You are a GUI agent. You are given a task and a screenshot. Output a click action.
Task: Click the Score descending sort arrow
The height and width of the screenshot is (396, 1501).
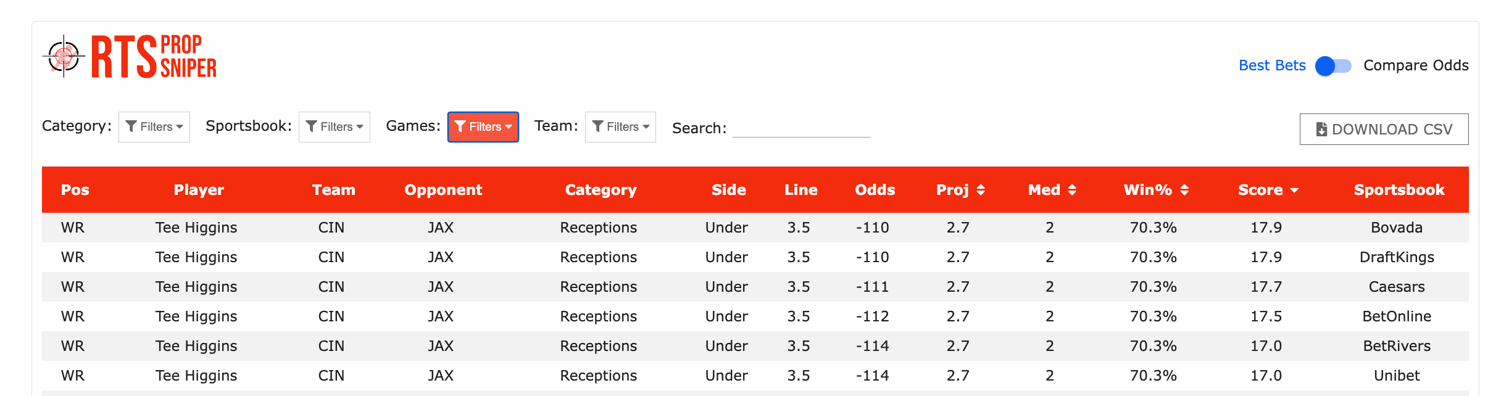(1294, 190)
